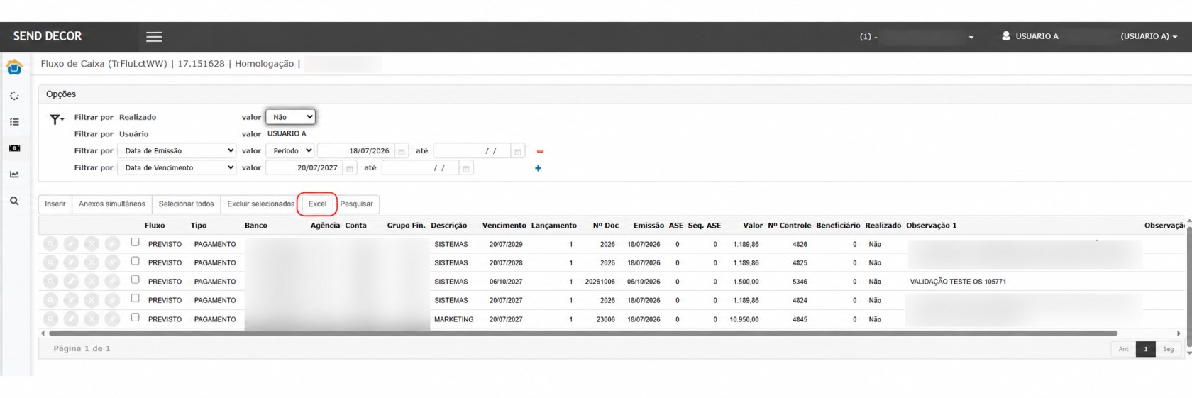Check the row with vencimento 20/07/2028

[x=135, y=261]
